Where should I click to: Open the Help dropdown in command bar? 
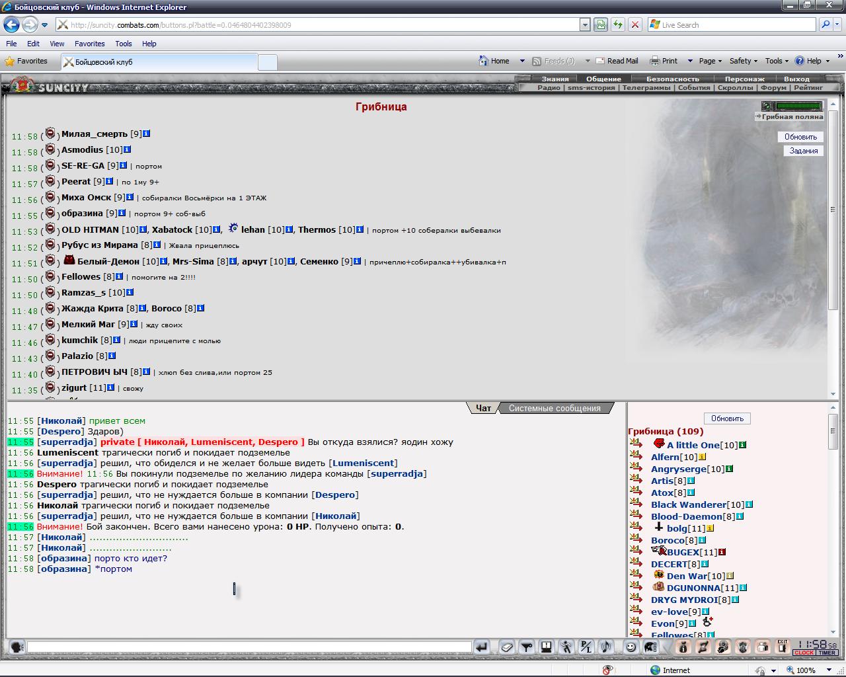click(812, 61)
